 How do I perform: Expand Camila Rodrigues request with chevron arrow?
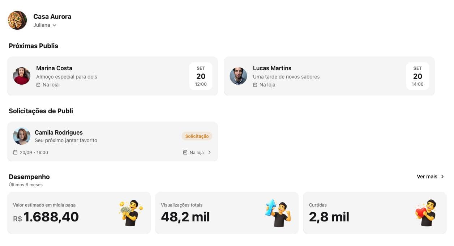(210, 153)
